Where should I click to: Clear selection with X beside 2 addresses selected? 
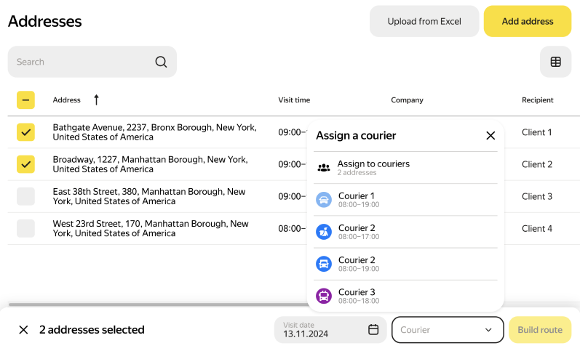[23, 330]
